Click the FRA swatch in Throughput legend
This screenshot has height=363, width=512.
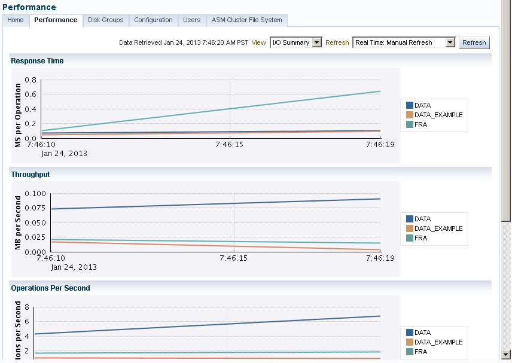click(410, 238)
